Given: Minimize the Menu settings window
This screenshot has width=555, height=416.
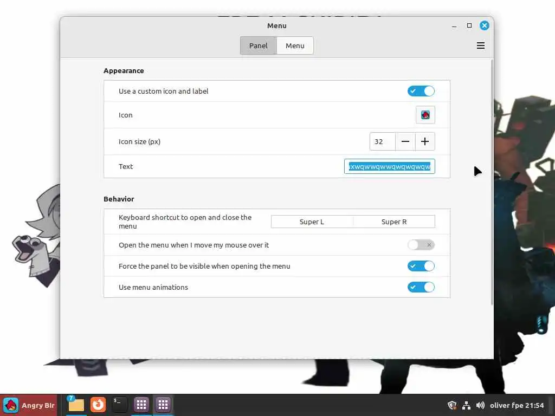Looking at the screenshot, I should (454, 26).
